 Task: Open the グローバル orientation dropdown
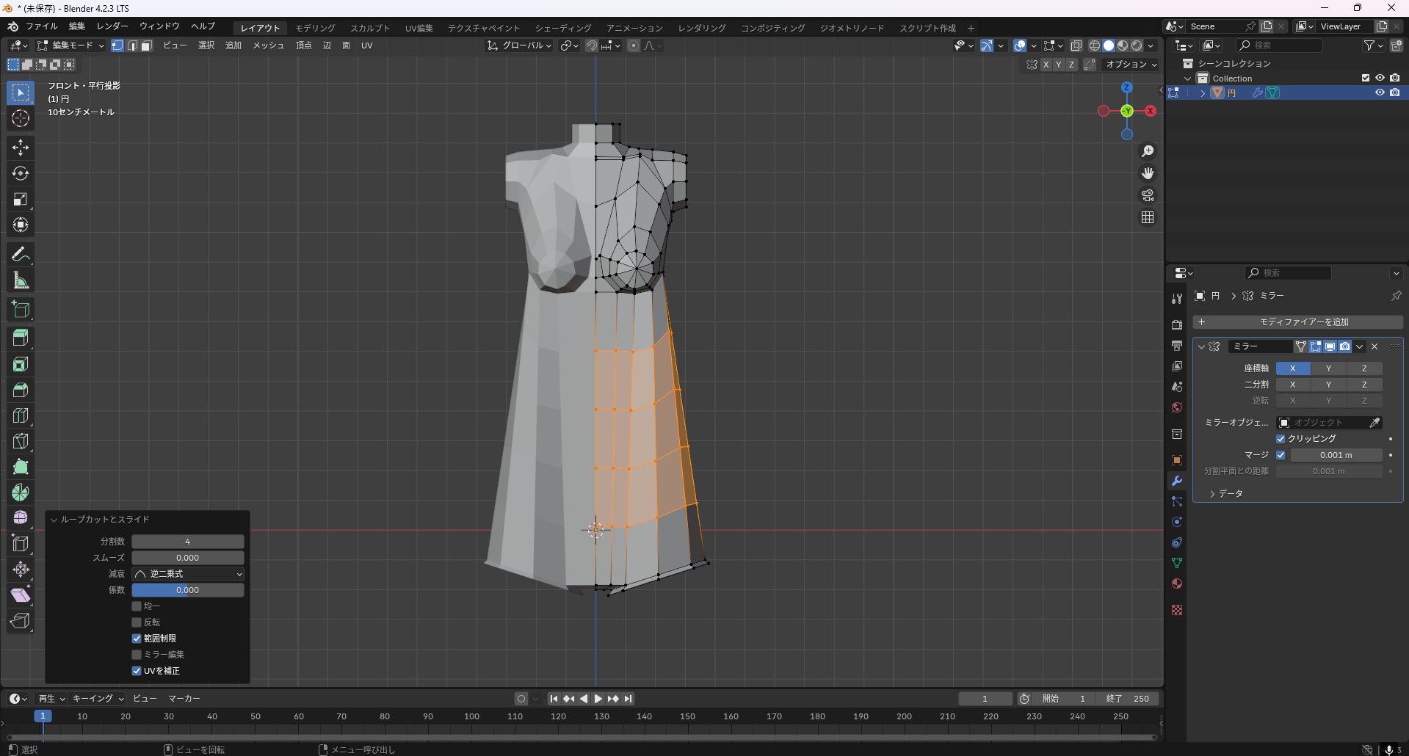coord(519,46)
